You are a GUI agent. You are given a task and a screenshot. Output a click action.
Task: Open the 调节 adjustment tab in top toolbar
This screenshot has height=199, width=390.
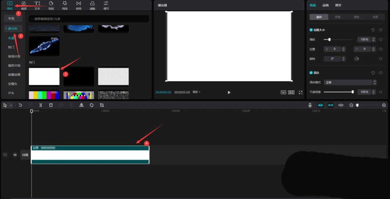pos(106,5)
